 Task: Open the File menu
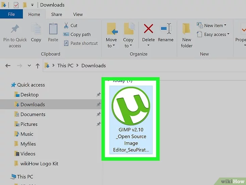[11, 14]
